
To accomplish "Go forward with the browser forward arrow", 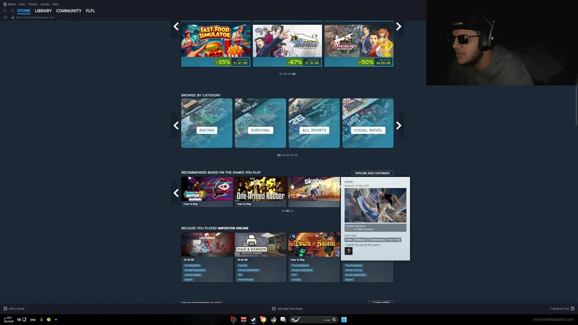I will pyautogui.click(x=13, y=11).
